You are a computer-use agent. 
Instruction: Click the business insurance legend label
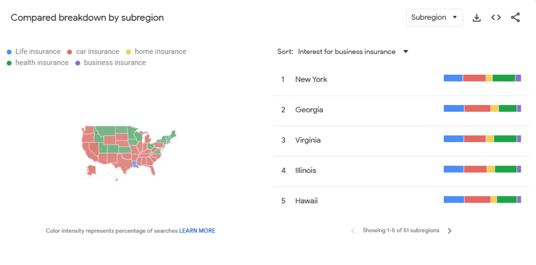tap(115, 63)
